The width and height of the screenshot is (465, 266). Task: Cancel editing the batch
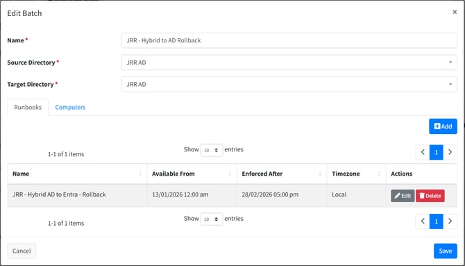point(22,251)
